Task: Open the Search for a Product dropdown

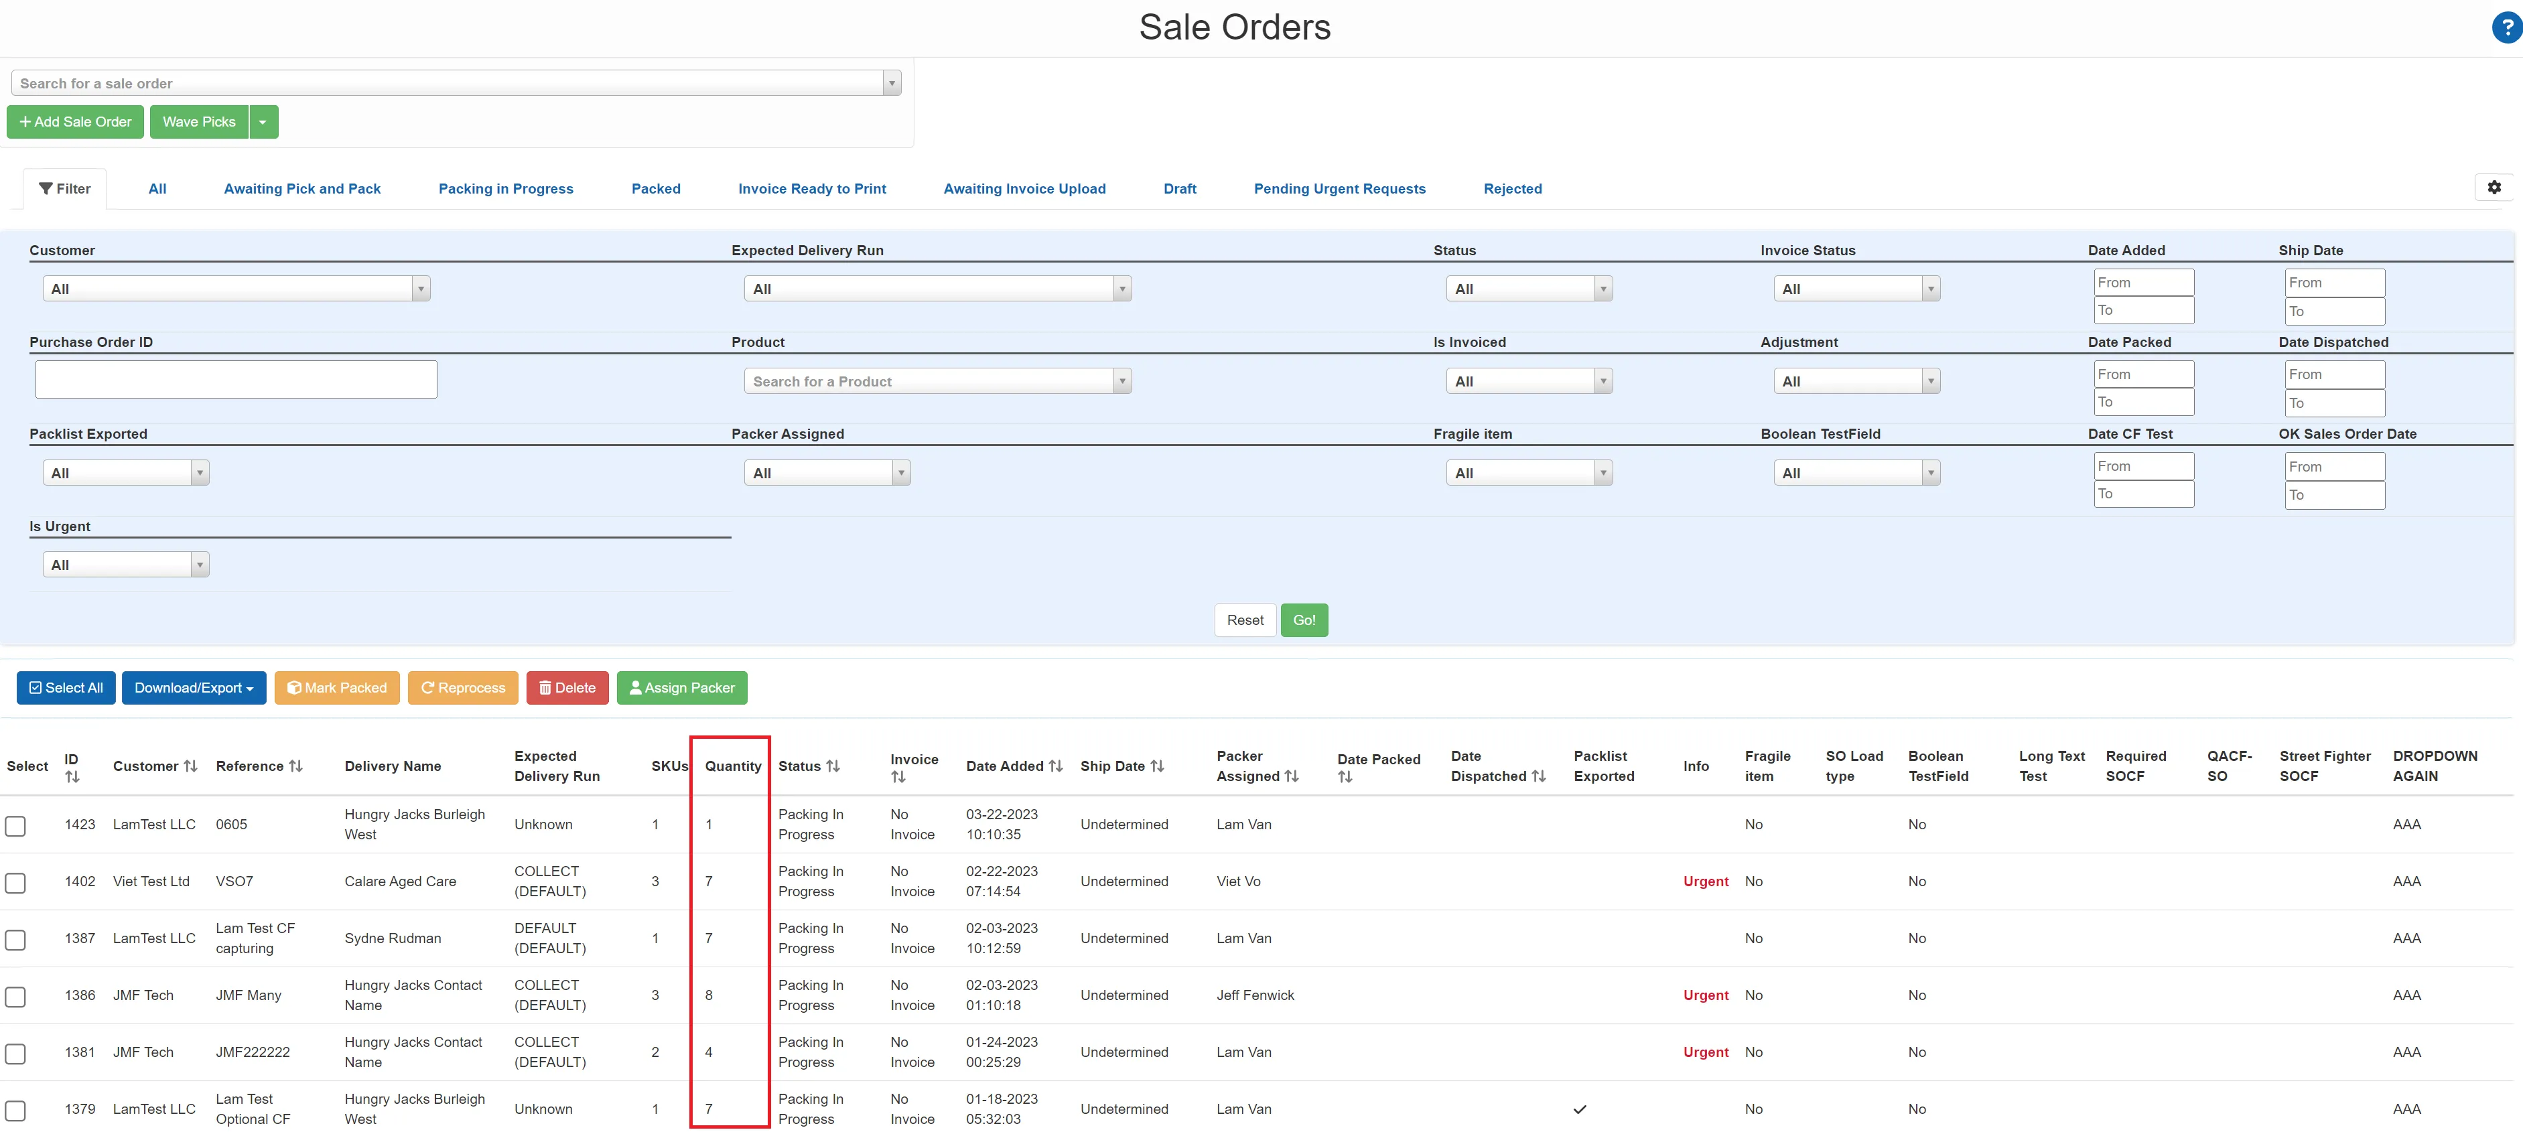Action: (x=937, y=381)
